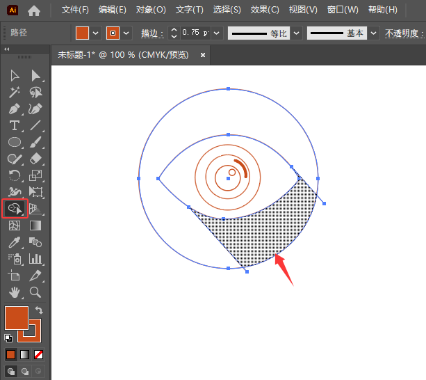426x380 pixels.
Task: Open the 文件(F) menu
Action: click(75, 10)
